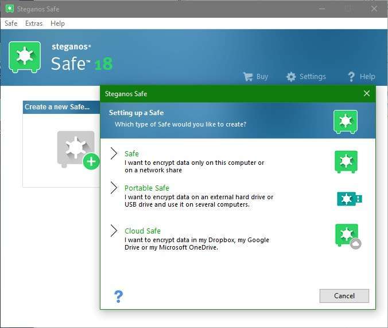
Task: Close the Steganos Safe setup dialog
Action: pyautogui.click(x=367, y=93)
